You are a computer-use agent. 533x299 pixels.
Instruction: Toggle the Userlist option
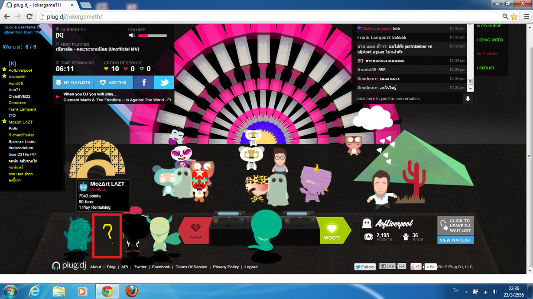485,68
